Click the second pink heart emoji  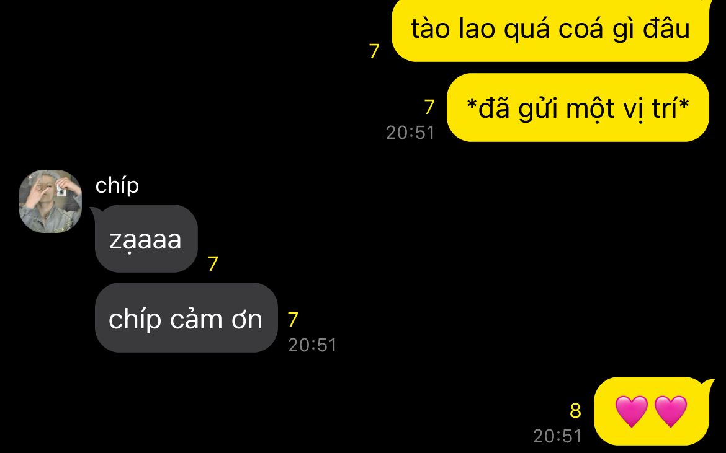(671, 411)
